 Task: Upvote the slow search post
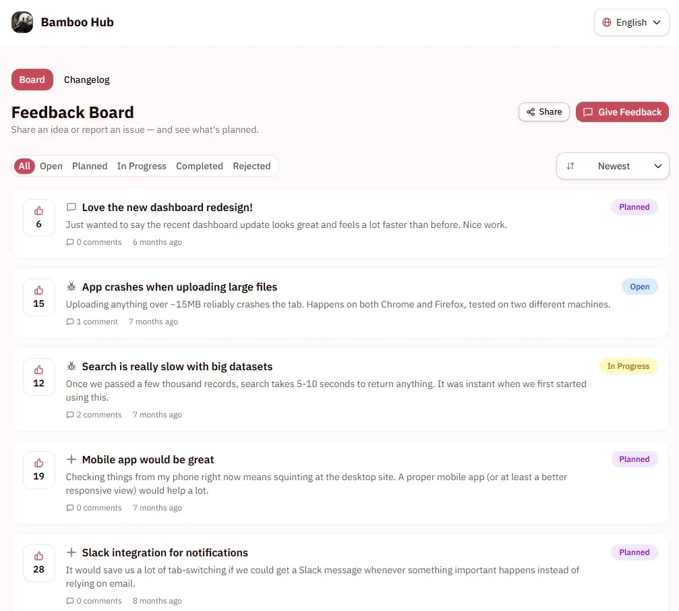click(x=39, y=377)
